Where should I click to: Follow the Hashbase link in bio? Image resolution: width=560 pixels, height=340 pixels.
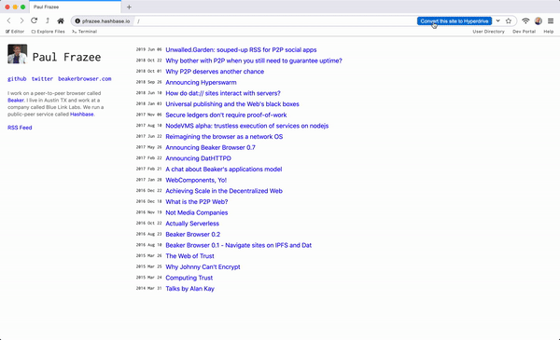82,114
